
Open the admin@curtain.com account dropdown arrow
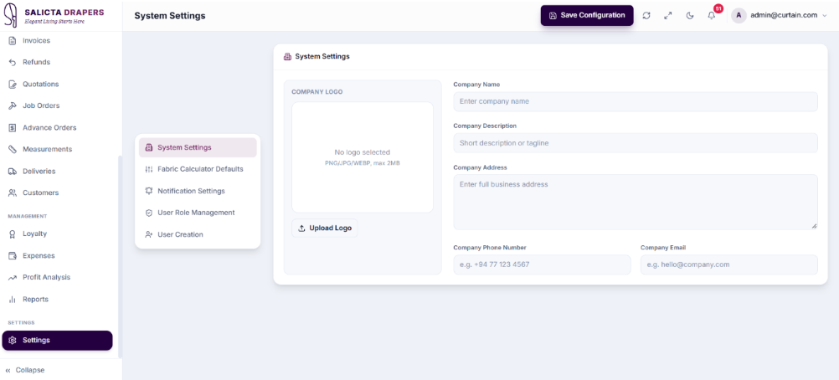coord(825,16)
